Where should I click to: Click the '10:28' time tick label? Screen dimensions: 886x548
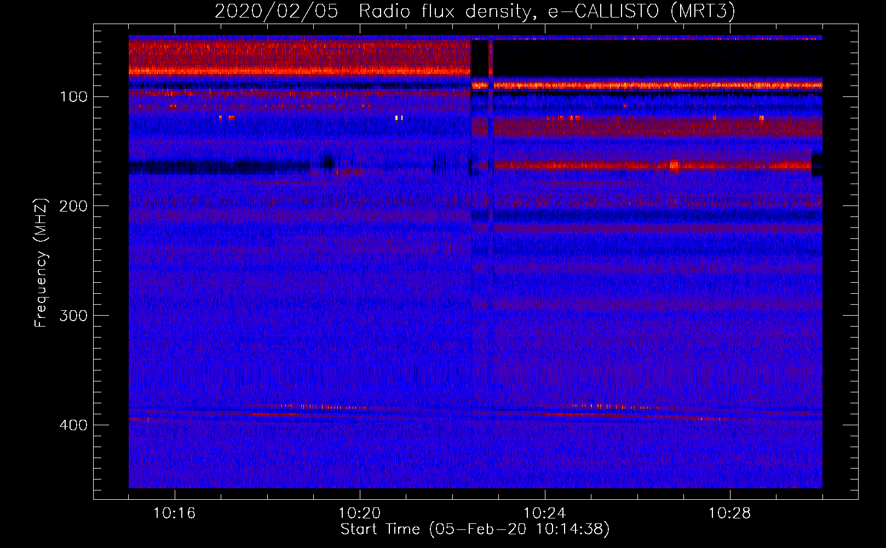point(730,513)
